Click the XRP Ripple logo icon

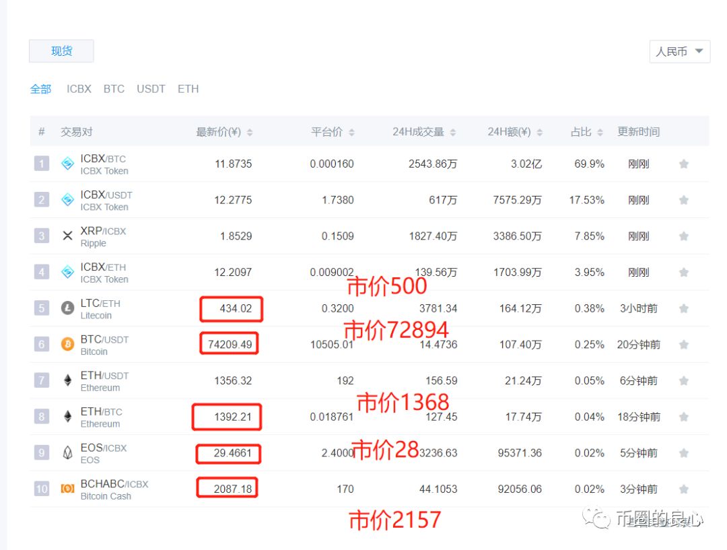[x=68, y=236]
